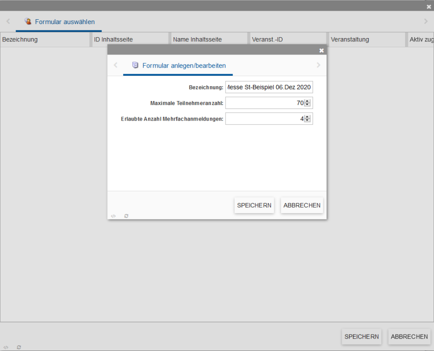Click into the Bezeichnung text field
The width and height of the screenshot is (434, 351).
(x=269, y=87)
